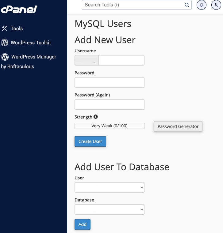Click the Database label
This screenshot has height=233, width=223.
pos(84,200)
